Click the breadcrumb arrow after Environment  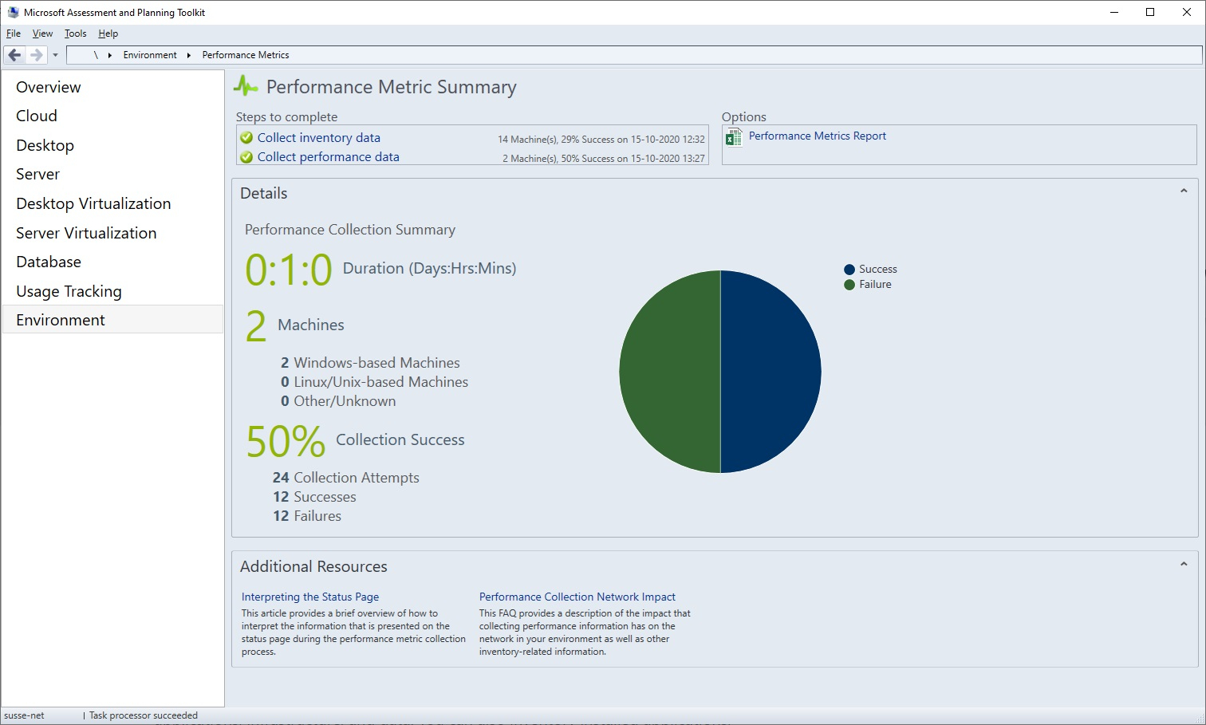click(187, 55)
